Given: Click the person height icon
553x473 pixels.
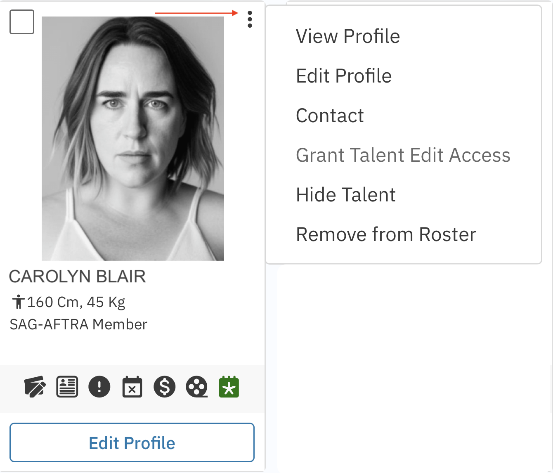Looking at the screenshot, I should [x=18, y=302].
